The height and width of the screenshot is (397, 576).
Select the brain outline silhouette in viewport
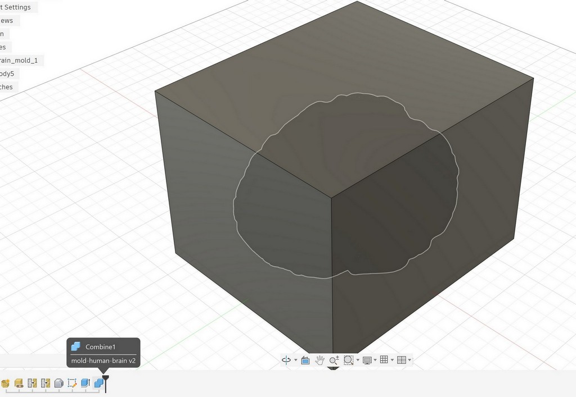click(345, 185)
